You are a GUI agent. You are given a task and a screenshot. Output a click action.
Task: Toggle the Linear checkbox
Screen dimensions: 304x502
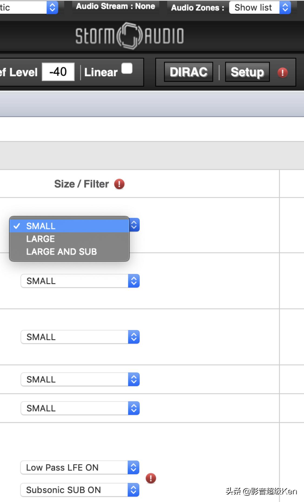(127, 69)
